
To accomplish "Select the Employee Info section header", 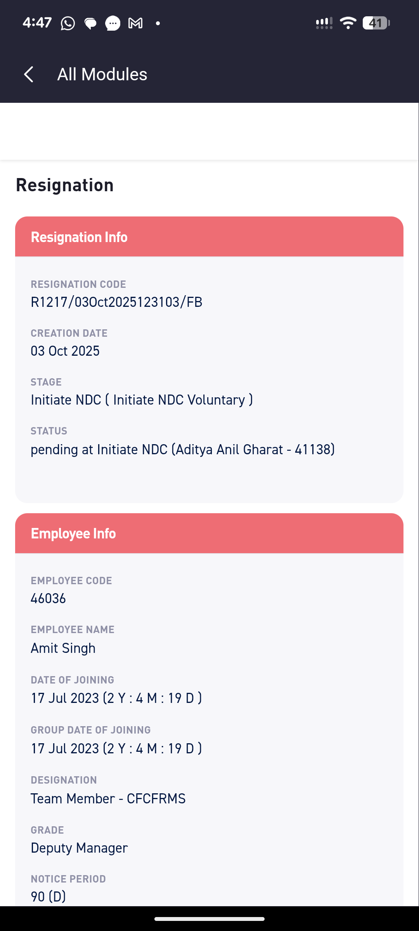I will tap(209, 533).
